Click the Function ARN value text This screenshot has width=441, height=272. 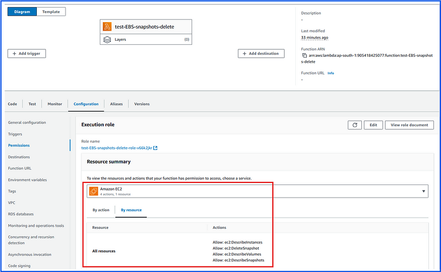point(367,58)
